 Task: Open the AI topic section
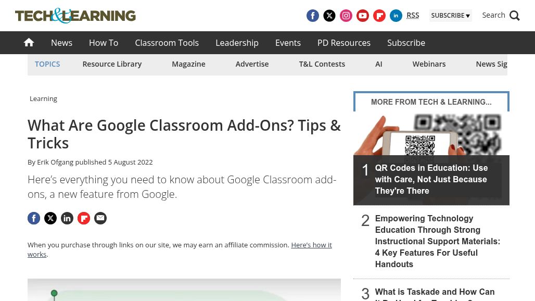pos(378,64)
